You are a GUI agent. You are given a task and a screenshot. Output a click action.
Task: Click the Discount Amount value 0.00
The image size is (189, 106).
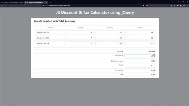pyautogui.click(x=153, y=61)
